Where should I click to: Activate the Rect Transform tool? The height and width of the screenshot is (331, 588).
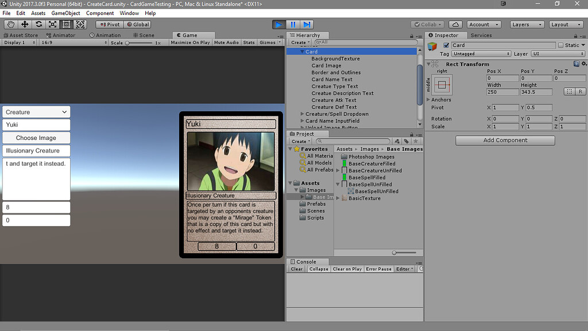point(65,24)
